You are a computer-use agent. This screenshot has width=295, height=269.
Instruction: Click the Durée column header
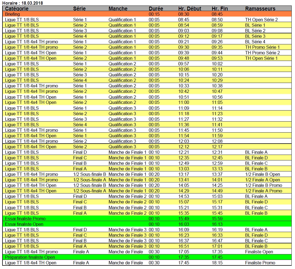[156, 9]
